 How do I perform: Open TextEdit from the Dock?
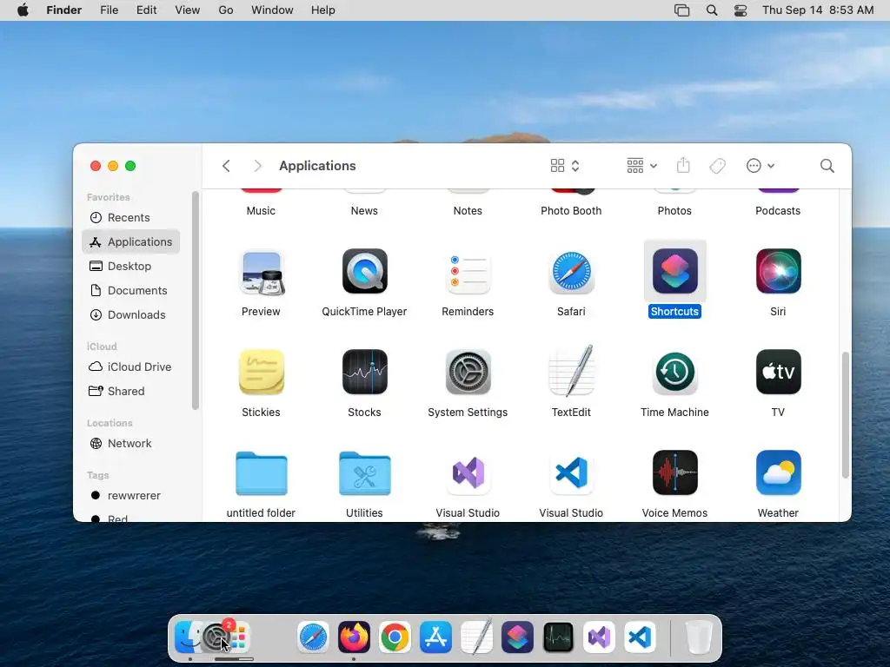pyautogui.click(x=476, y=636)
